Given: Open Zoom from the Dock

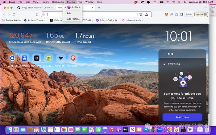Looking at the screenshot, I should [160, 130].
